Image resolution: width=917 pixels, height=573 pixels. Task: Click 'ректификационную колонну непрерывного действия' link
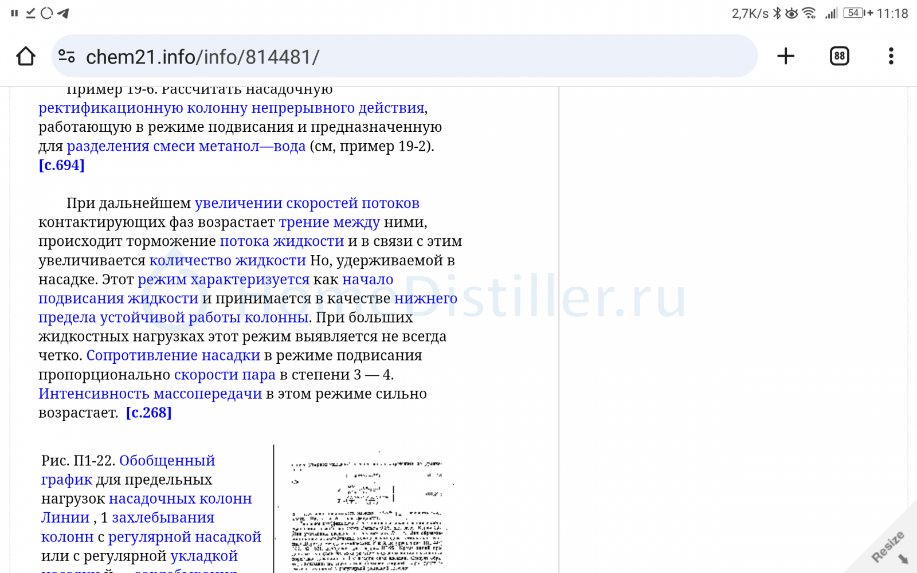click(x=232, y=108)
